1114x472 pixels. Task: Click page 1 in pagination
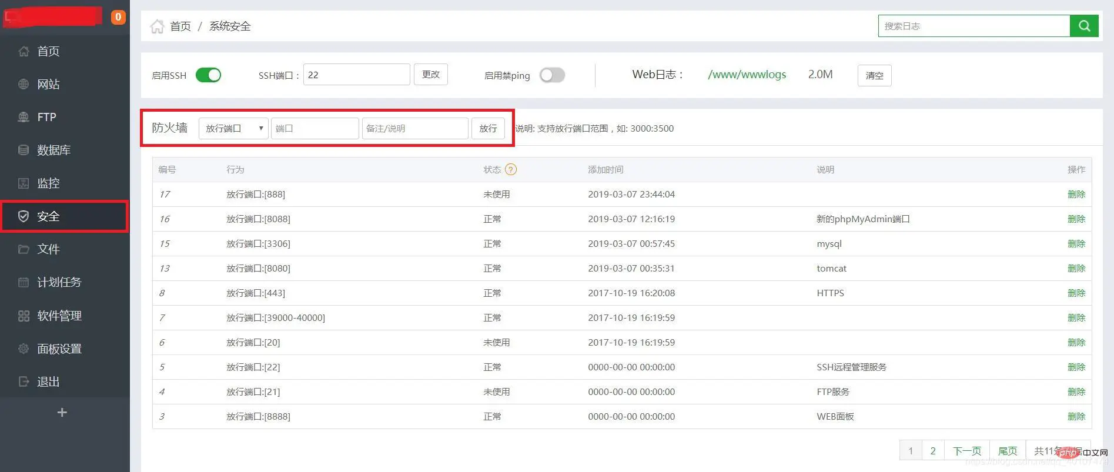(x=911, y=451)
